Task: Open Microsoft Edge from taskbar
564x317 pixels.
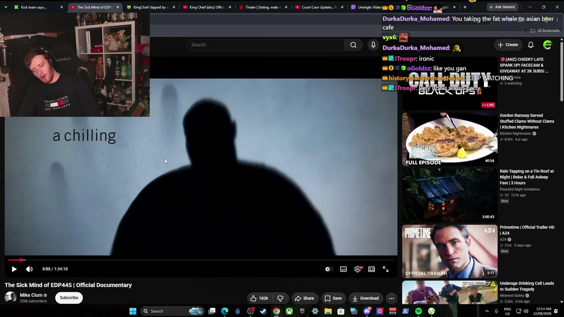Action: click(225, 311)
